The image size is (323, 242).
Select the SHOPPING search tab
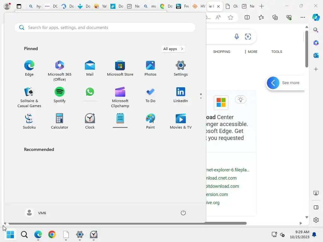(222, 52)
